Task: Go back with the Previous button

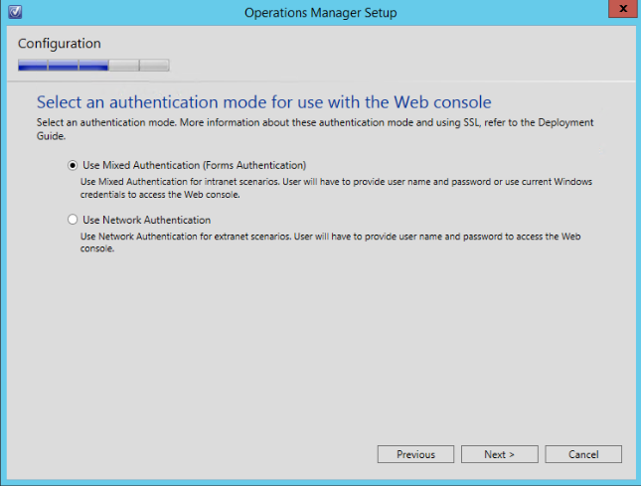Action: [415, 454]
